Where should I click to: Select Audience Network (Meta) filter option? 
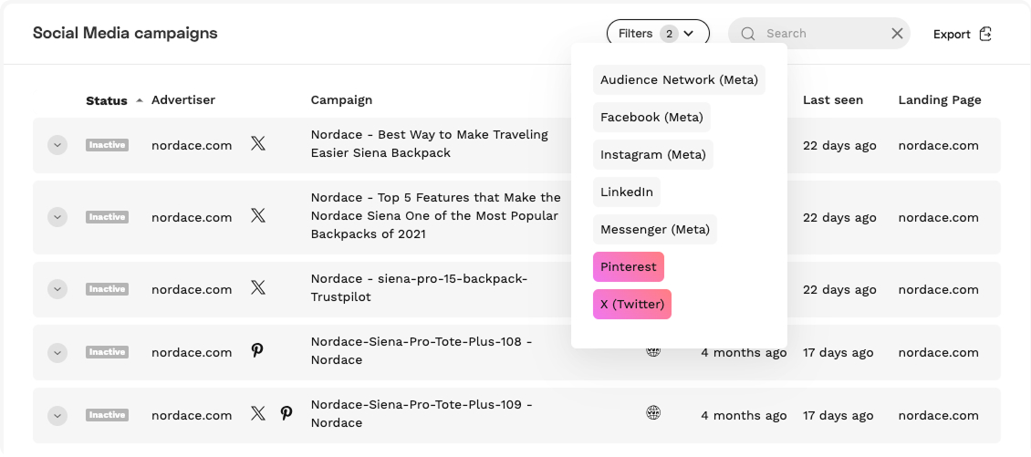click(x=679, y=80)
